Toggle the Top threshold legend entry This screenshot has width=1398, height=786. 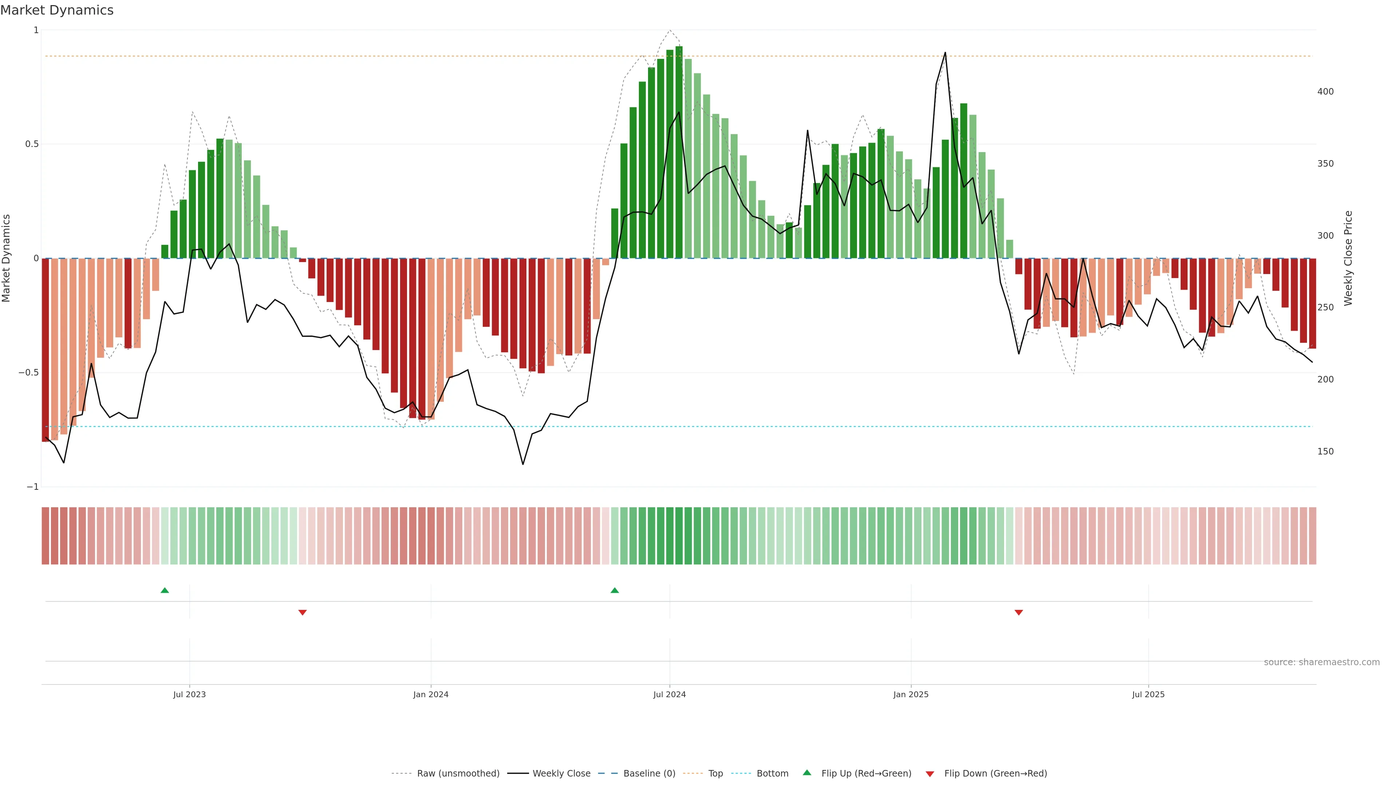click(x=715, y=774)
